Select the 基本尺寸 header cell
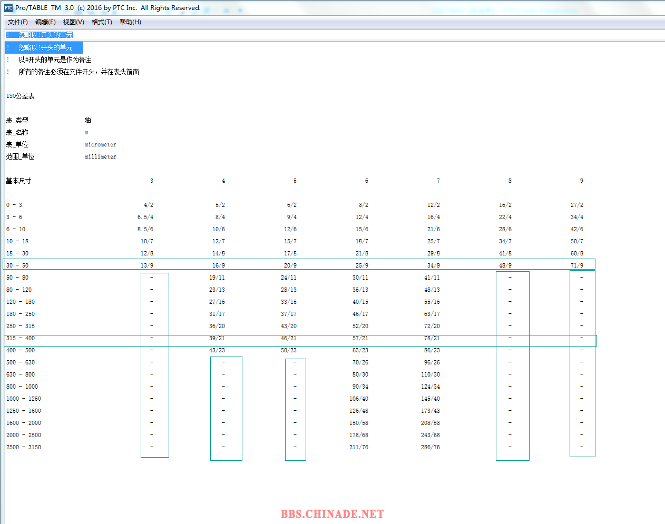Image resolution: width=665 pixels, height=524 pixels. (18, 181)
